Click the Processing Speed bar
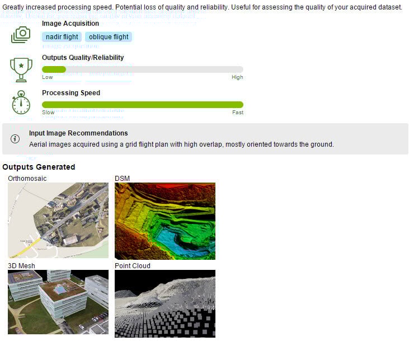This screenshot has width=409, height=341. (x=142, y=105)
